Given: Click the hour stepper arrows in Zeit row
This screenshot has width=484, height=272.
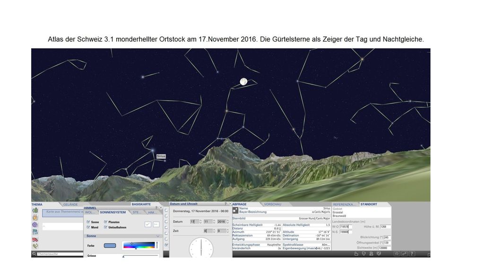Looking at the screenshot, I should 214,230.
